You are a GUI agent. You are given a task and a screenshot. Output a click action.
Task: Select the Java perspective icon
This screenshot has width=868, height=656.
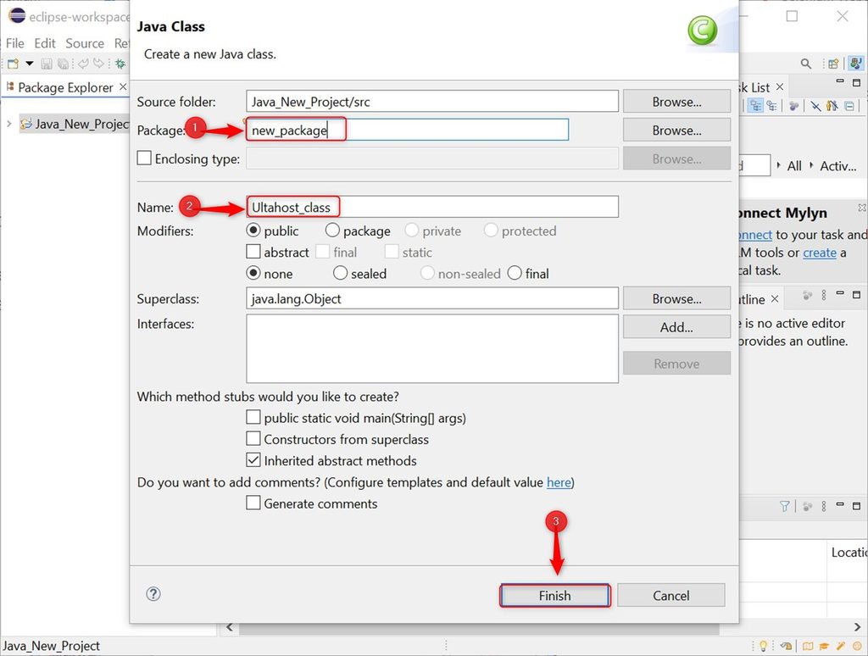(x=856, y=63)
